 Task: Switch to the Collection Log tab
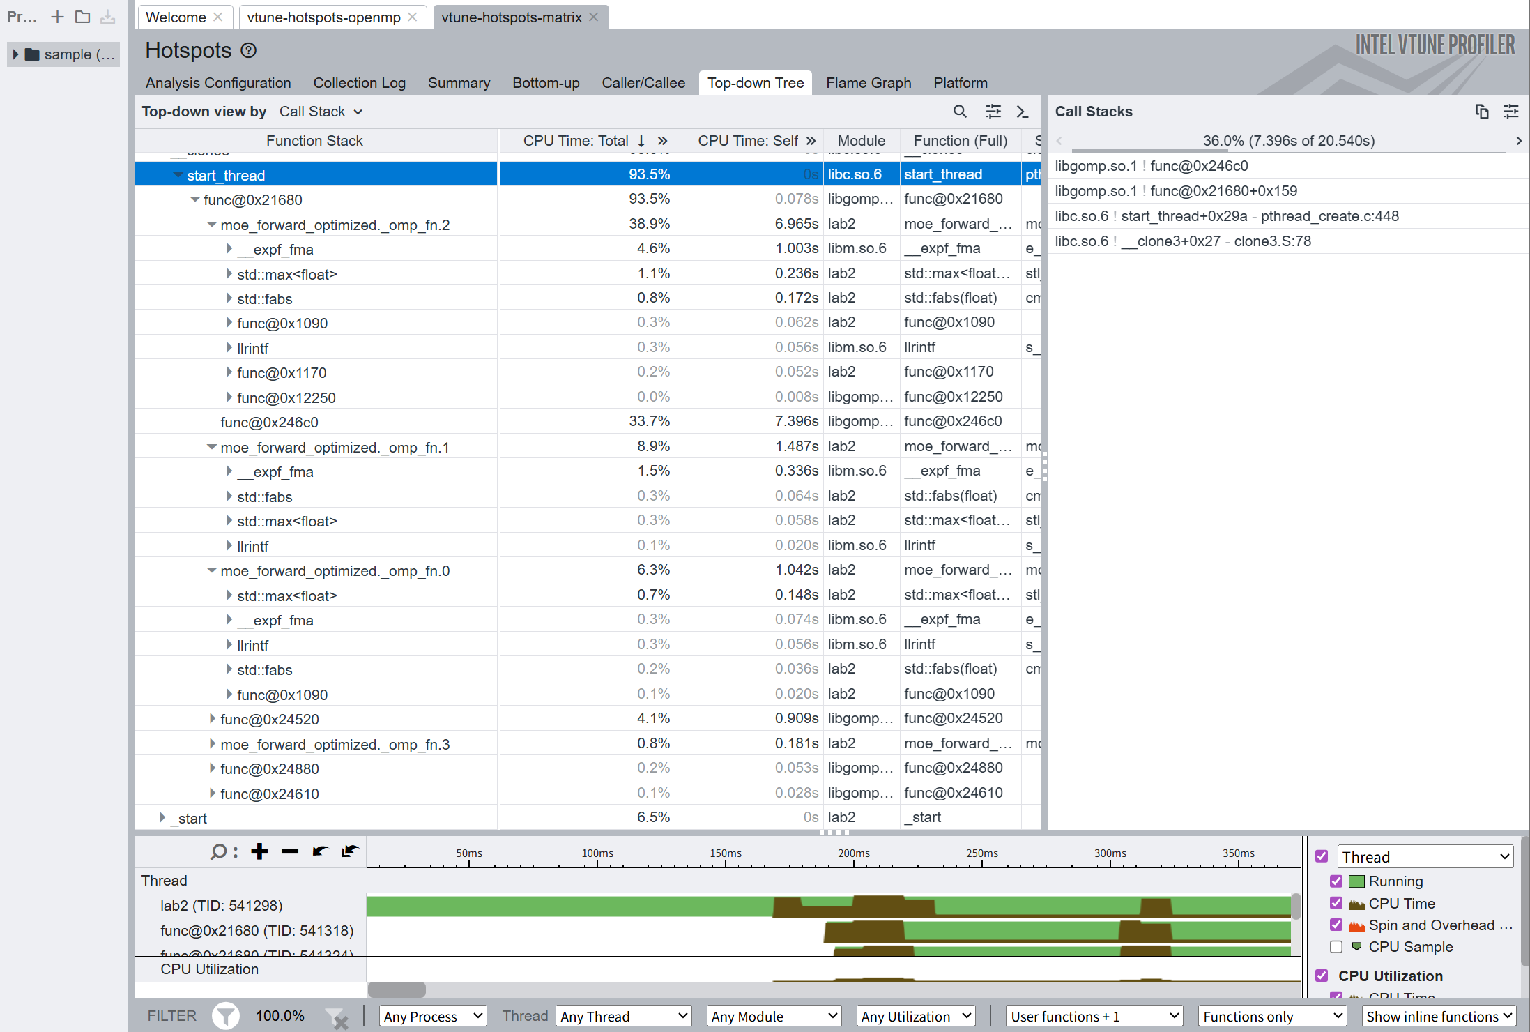[x=359, y=82]
